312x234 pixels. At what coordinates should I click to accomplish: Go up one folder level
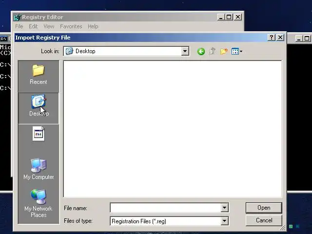pyautogui.click(x=213, y=52)
